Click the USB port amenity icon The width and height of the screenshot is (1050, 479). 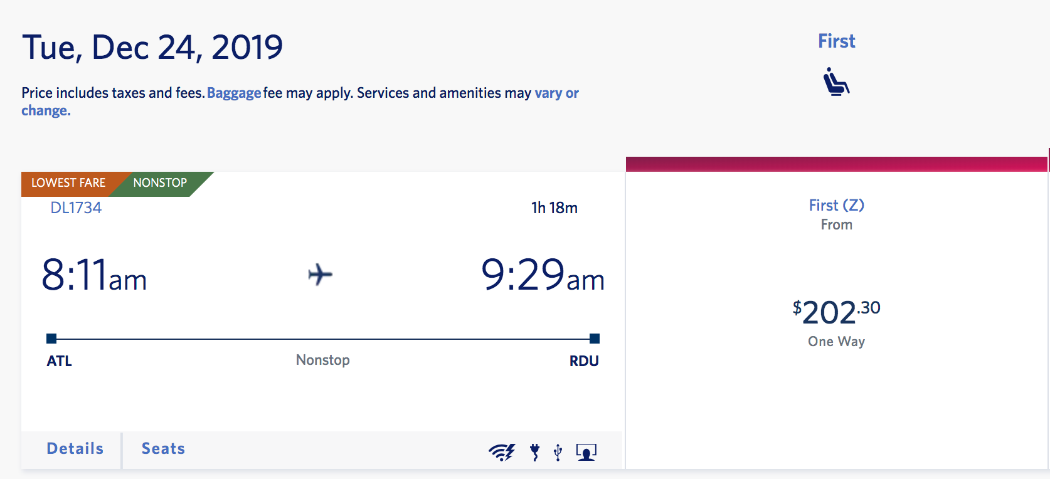(x=558, y=451)
